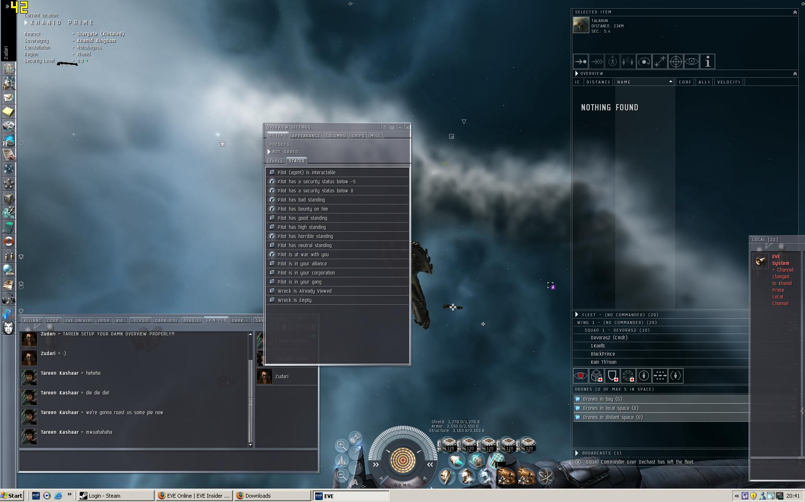Toggle 'Pilot is at war with you' checkbox
Viewport: 805px width, 502px height.
pos(272,254)
